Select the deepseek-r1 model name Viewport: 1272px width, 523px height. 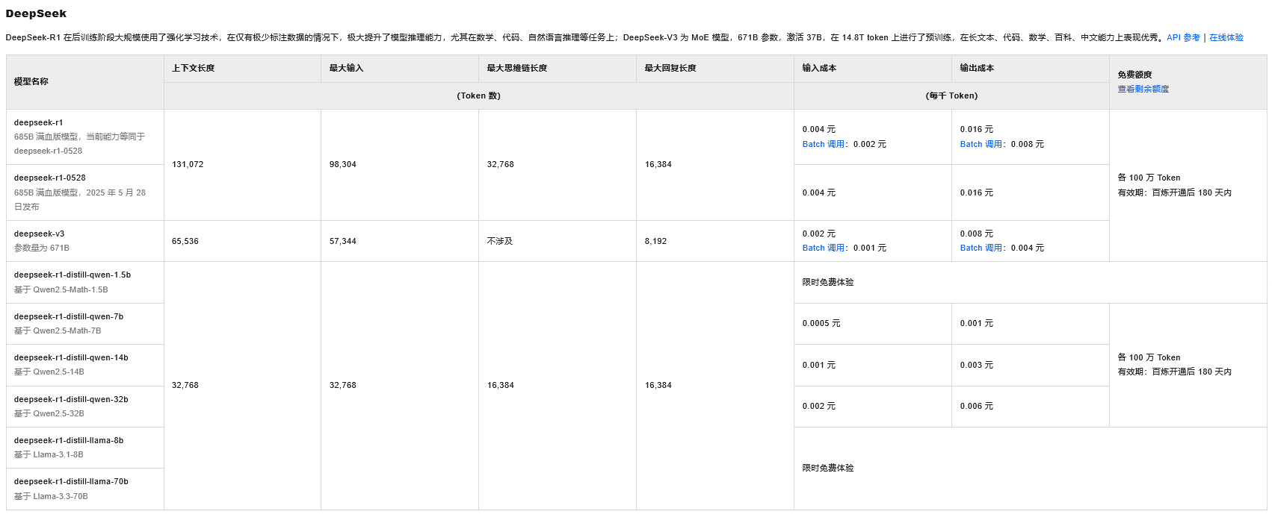[39, 122]
